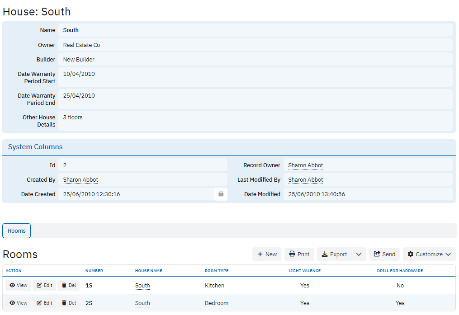Open South house link in 2S row
This screenshot has height=315, width=459.
142,303
